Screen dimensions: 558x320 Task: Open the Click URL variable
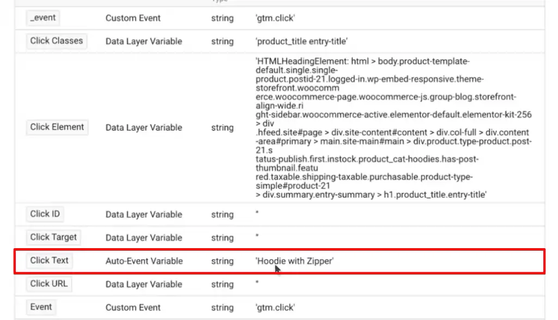48,284
